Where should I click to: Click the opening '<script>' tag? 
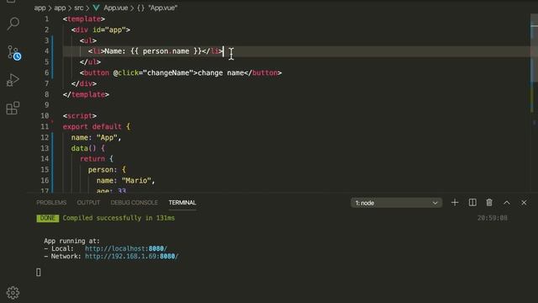80,116
